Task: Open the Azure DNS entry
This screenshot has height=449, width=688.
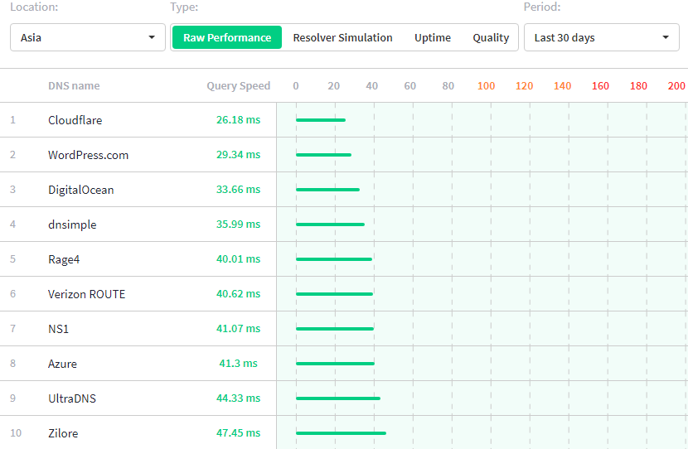Action: 62,364
